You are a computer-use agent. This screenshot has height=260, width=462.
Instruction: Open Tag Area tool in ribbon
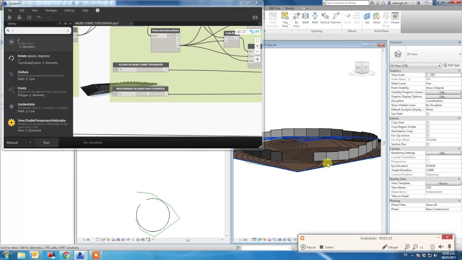(x=285, y=19)
